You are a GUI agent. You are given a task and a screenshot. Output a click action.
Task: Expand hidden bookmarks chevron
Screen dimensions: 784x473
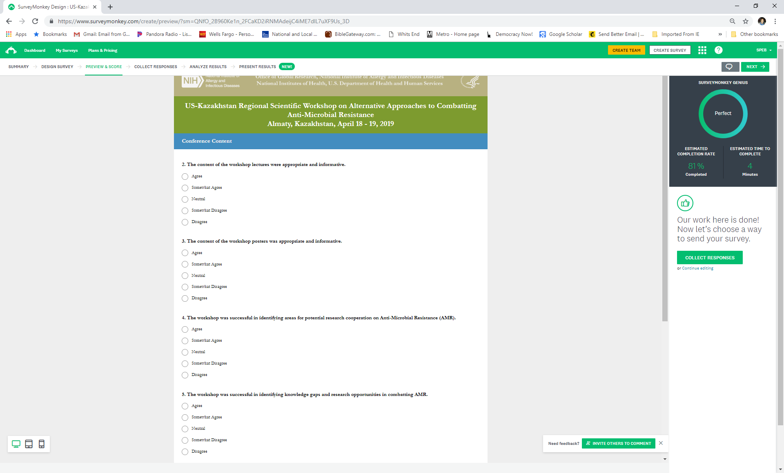click(x=720, y=34)
